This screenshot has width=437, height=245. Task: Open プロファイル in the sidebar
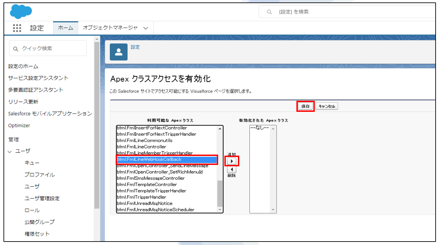coord(39,175)
